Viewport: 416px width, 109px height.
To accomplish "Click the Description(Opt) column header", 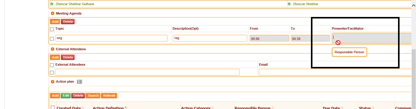I will pyautogui.click(x=185, y=28).
